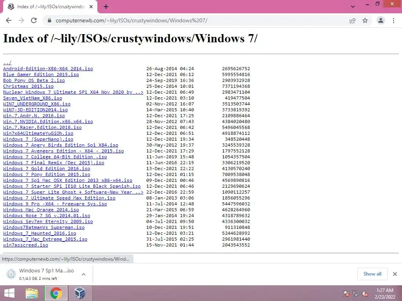
Task: Download Windows 7 College 64-Bit Edition ISO
Action: [55, 157]
